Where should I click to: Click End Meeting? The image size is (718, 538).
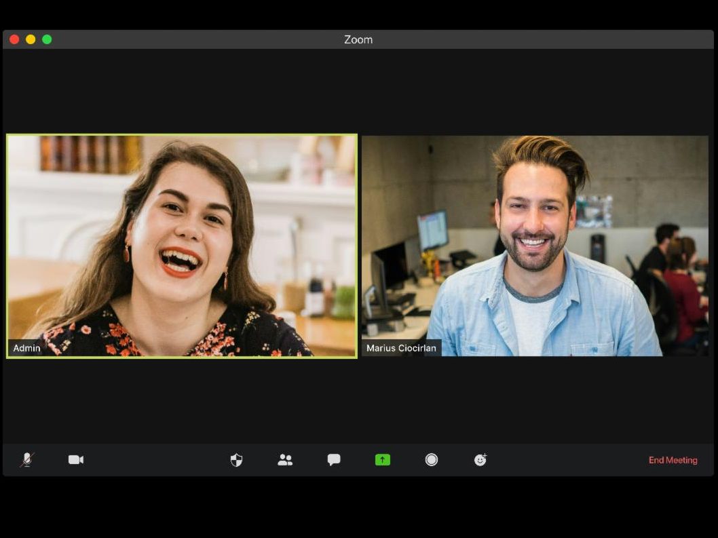[673, 460]
